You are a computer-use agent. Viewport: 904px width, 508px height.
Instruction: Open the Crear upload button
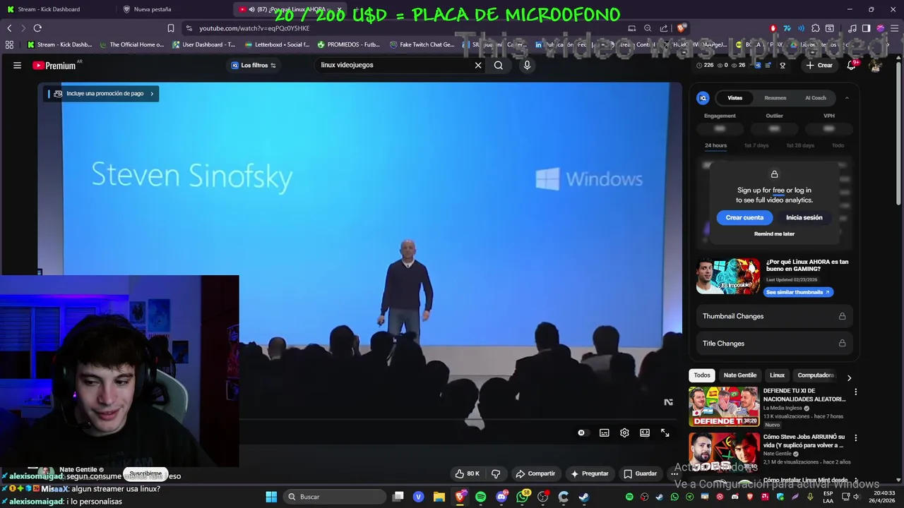point(819,65)
